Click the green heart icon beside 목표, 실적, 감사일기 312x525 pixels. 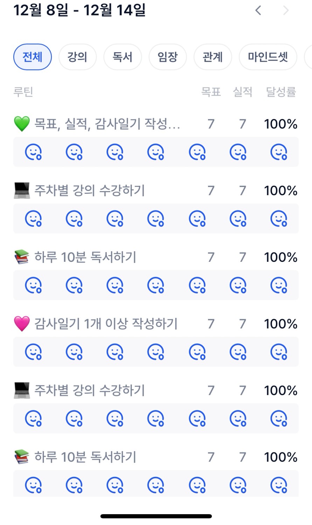pyautogui.click(x=22, y=124)
